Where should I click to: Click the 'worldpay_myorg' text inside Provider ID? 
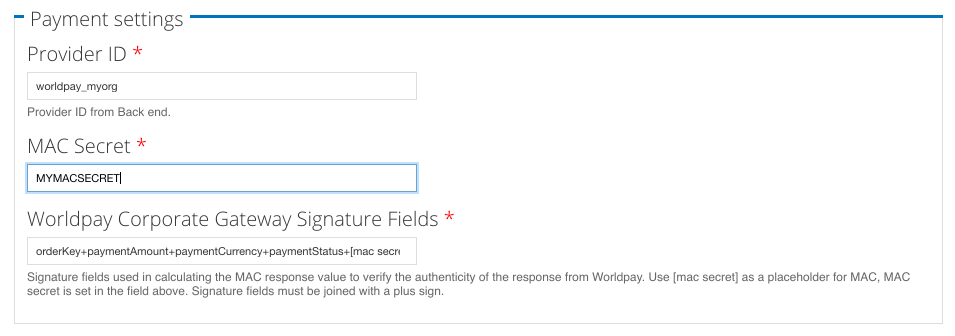[76, 86]
